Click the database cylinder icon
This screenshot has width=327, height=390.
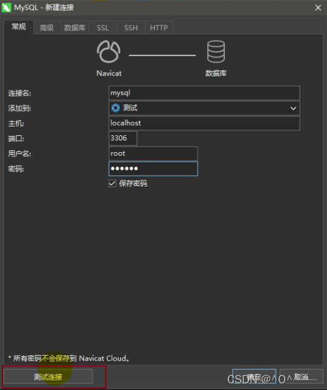tap(216, 51)
